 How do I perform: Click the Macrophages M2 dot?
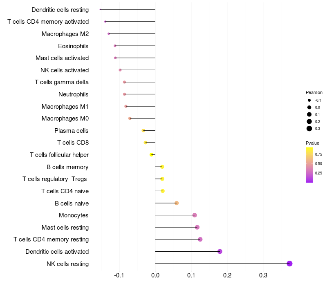[x=109, y=34]
